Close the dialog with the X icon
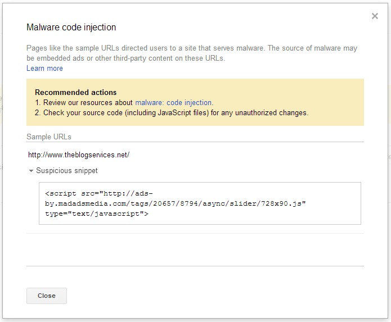The width and height of the screenshot is (391, 322). click(x=375, y=16)
